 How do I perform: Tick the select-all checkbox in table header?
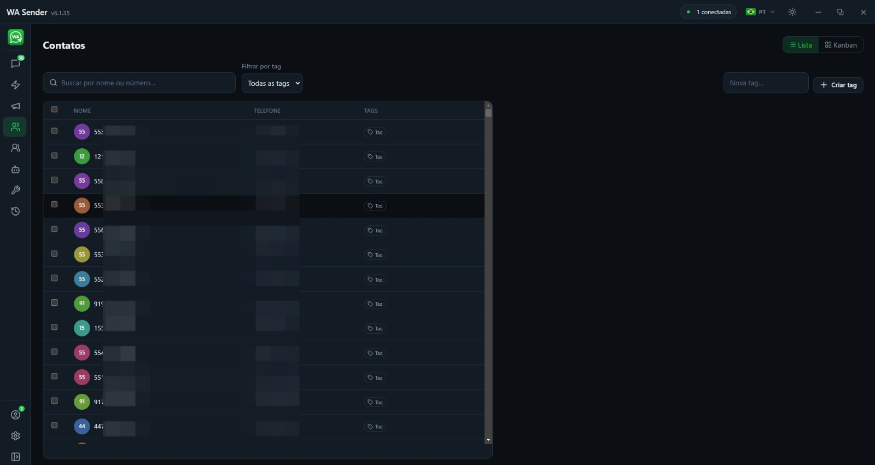54,109
